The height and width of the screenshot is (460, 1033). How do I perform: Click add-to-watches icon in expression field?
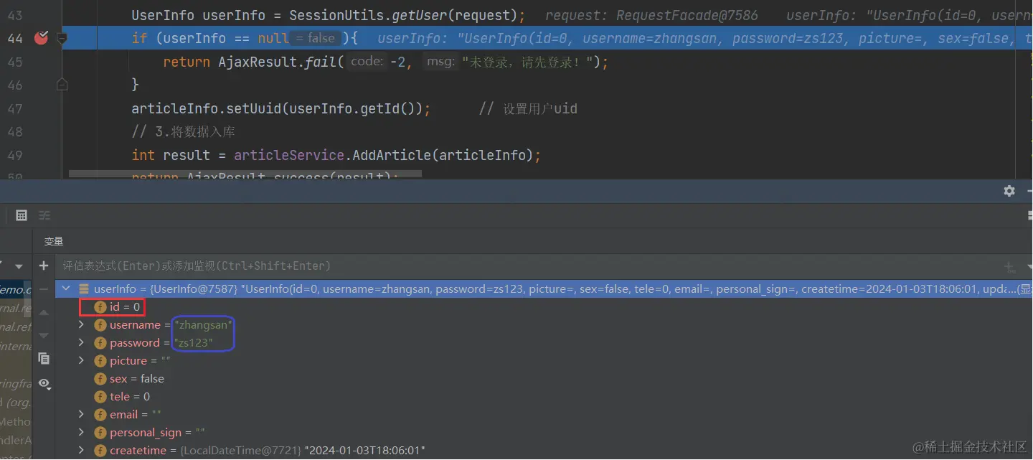tap(1010, 267)
